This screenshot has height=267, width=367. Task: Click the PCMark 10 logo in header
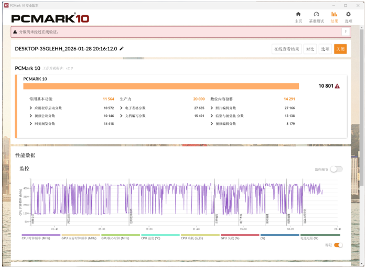(x=50, y=18)
